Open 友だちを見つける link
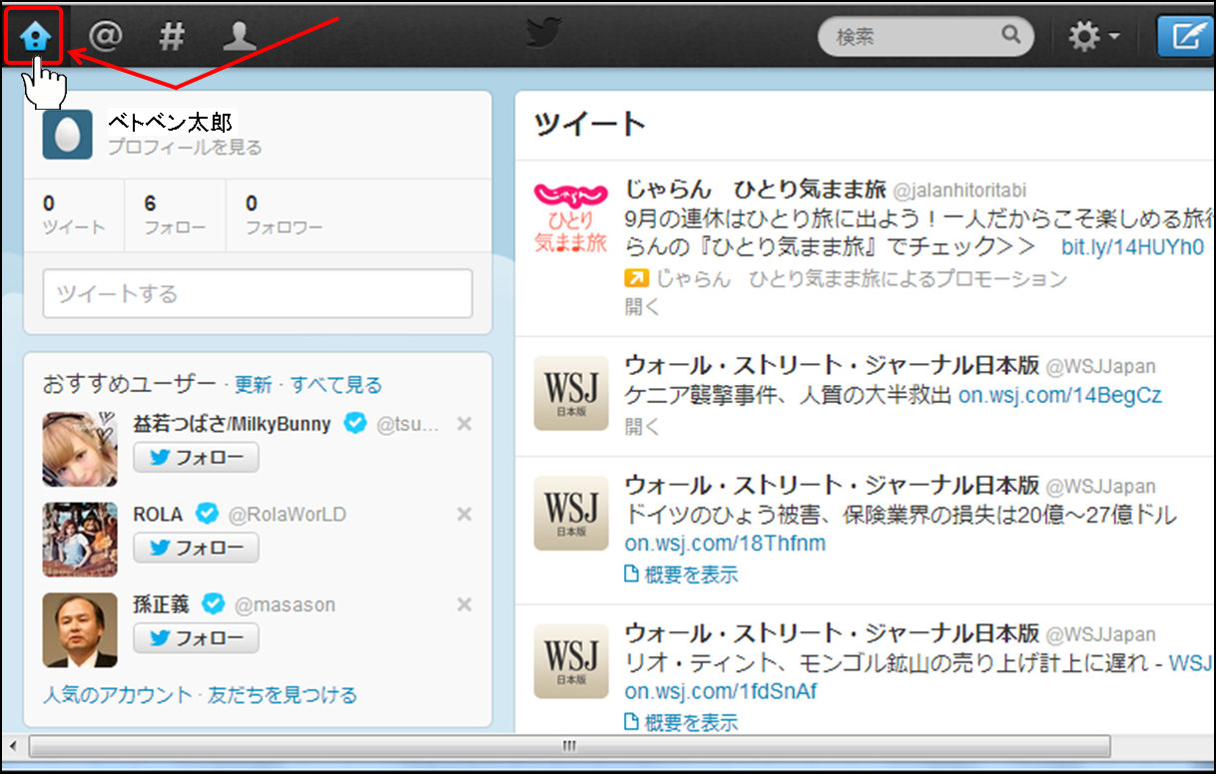The height and width of the screenshot is (774, 1216). coord(283,695)
